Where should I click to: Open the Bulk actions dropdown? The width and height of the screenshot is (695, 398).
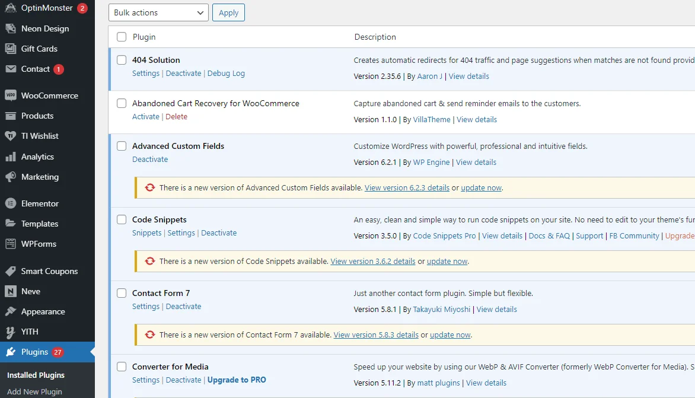tap(158, 12)
